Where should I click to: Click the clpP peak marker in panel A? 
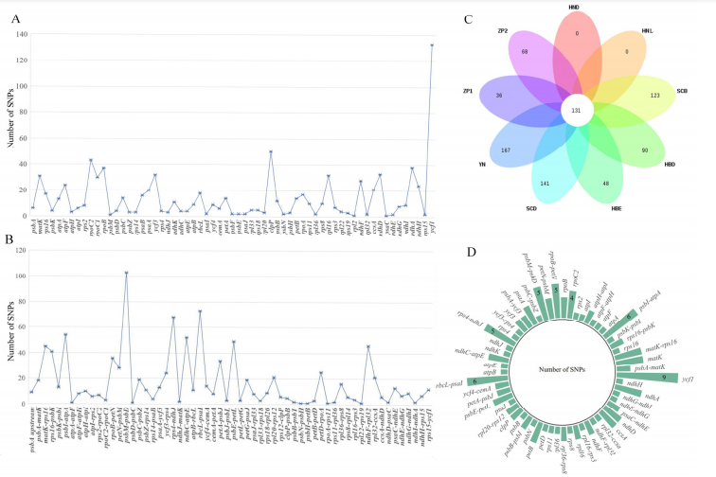coord(271,152)
